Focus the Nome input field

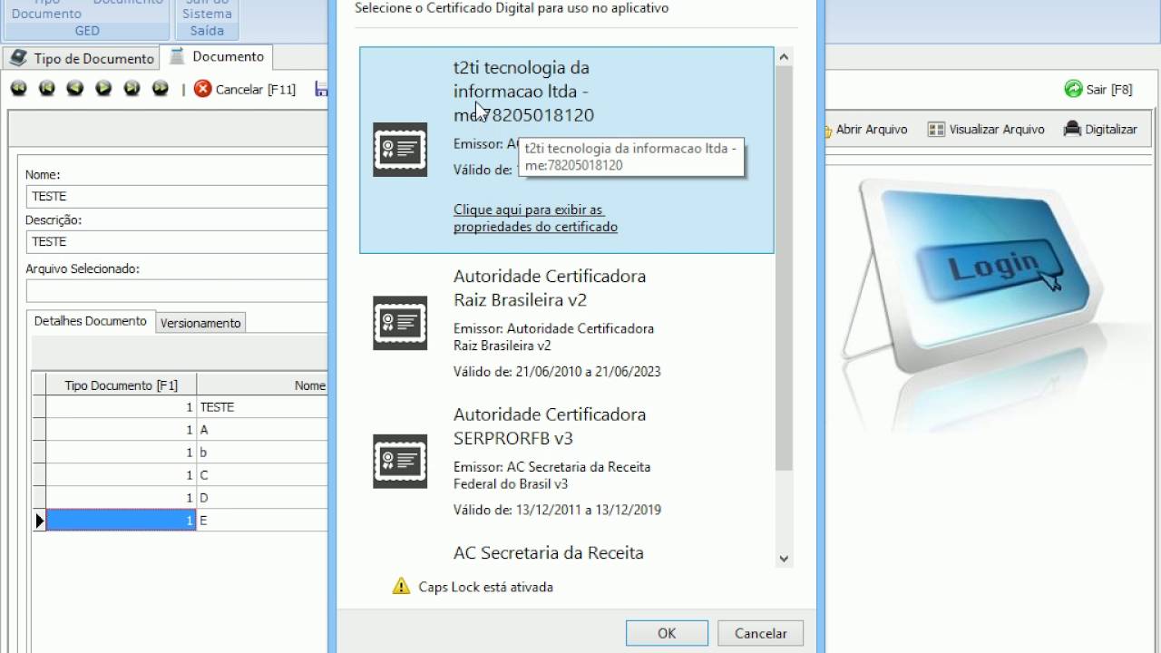pos(177,196)
